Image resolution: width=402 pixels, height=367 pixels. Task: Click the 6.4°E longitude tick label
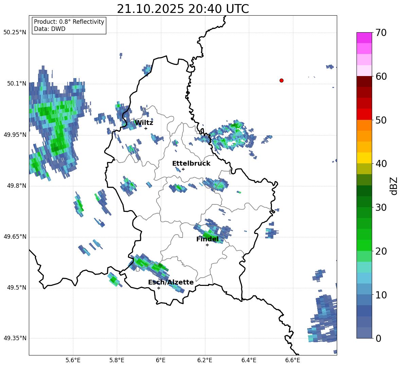[249, 360]
